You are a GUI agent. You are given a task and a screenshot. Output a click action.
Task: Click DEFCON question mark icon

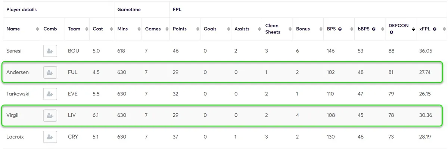point(391,32)
